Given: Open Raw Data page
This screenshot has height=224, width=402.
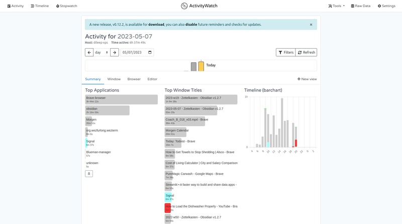Looking at the screenshot, I should (x=361, y=6).
